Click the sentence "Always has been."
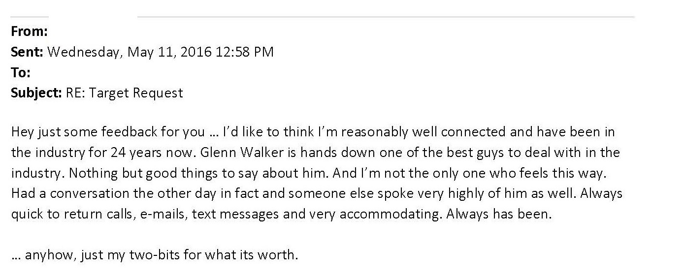 click(499, 215)
